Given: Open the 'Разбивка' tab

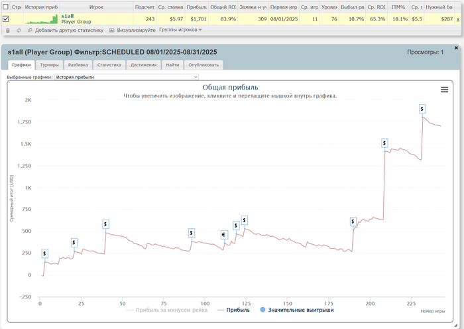Looking at the screenshot, I should (x=78, y=65).
